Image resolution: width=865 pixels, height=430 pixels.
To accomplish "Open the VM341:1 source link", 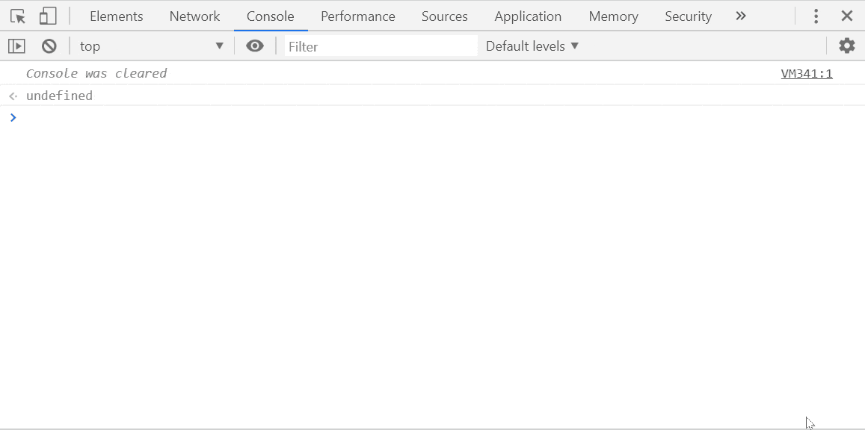I will [x=807, y=74].
